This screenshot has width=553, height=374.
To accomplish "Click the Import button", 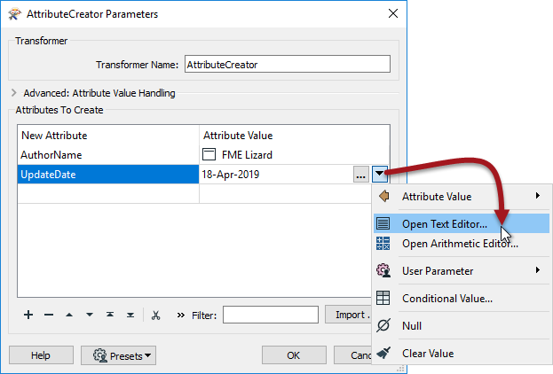I will click(349, 315).
